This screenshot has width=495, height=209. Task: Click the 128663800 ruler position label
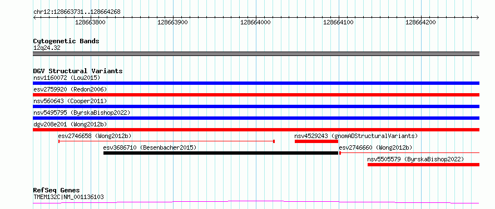coord(90,22)
